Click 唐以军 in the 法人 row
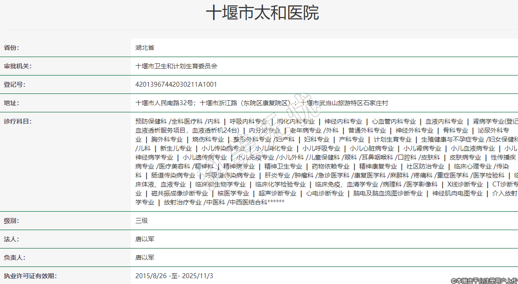Screen dimensions: 518x284 click(x=145, y=240)
